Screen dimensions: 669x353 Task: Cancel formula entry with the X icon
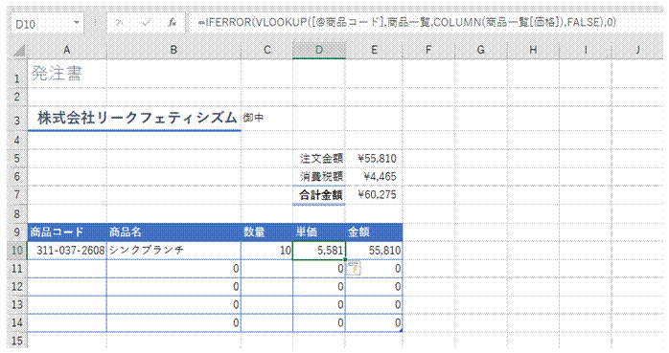120,23
